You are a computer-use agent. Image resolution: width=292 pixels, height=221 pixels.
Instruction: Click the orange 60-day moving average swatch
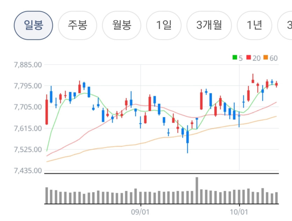click(266, 57)
